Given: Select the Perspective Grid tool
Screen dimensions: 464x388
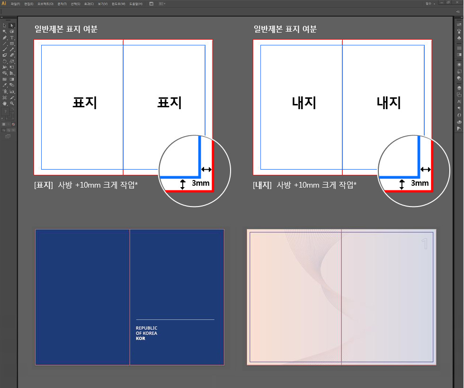Looking at the screenshot, I should (x=12, y=73).
